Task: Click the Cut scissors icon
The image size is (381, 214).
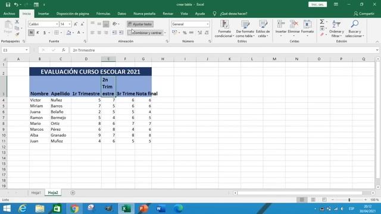Action: point(17,22)
